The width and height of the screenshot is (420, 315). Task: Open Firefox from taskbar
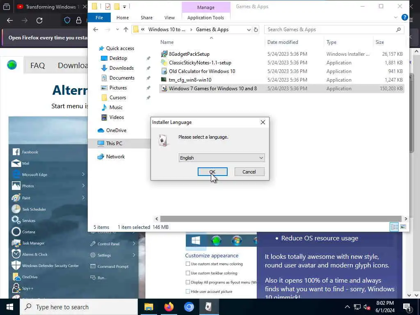(169, 307)
